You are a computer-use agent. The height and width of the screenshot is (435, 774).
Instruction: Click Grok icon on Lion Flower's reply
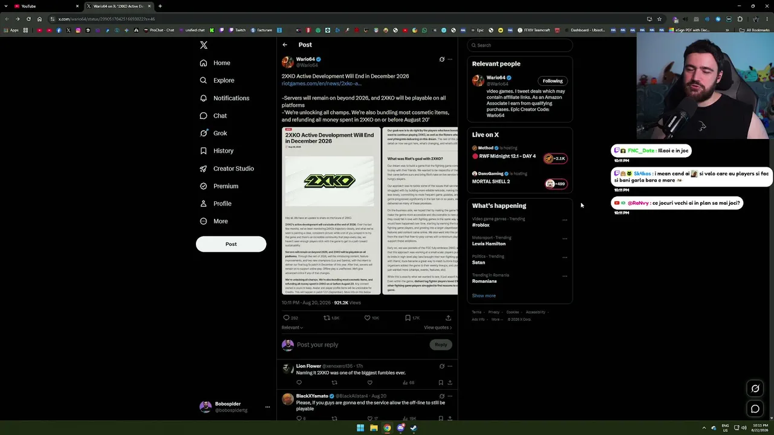441,366
